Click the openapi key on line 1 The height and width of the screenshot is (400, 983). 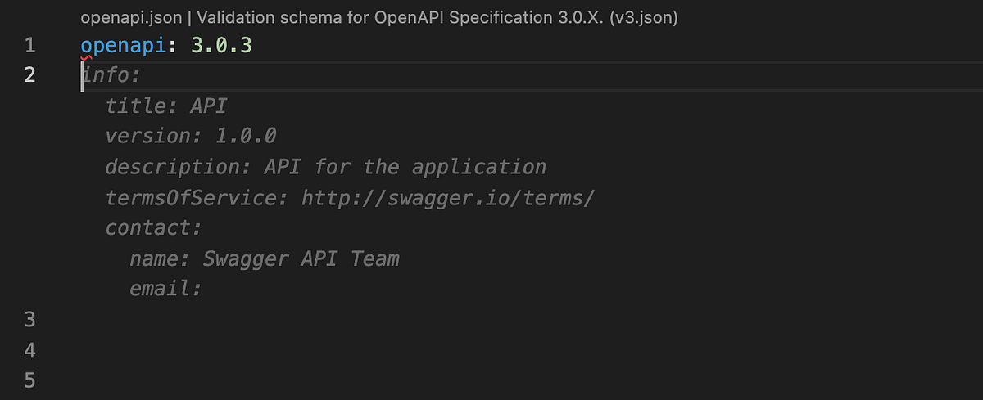[124, 47]
